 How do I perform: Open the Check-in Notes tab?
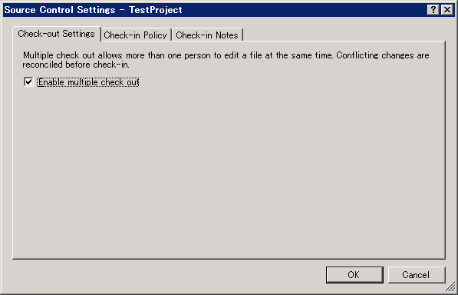point(207,35)
